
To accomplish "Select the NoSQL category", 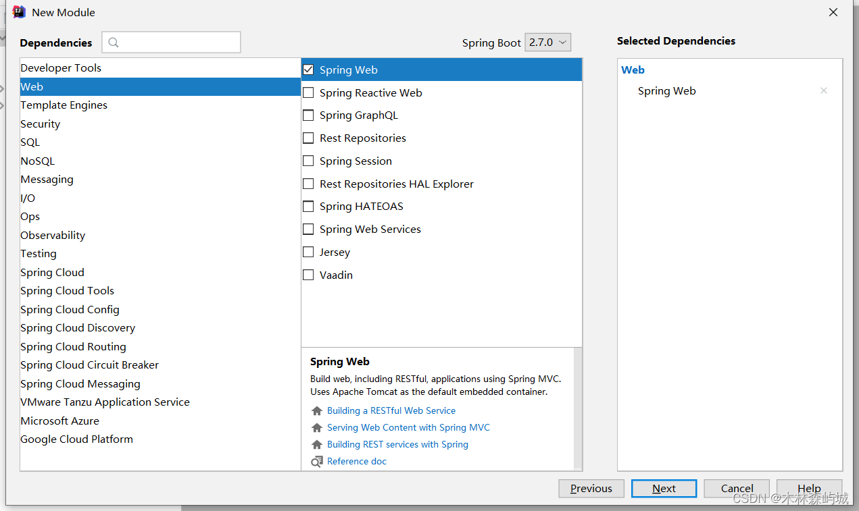I will pos(160,161).
